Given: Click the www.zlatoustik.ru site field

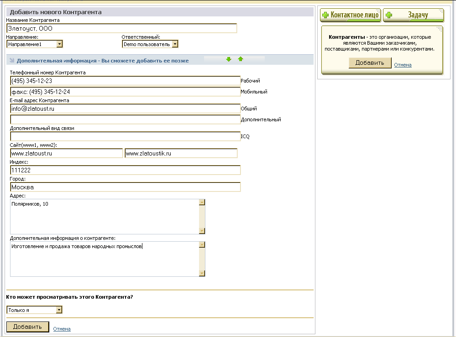Looking at the screenshot, I should pyautogui.click(x=181, y=153).
